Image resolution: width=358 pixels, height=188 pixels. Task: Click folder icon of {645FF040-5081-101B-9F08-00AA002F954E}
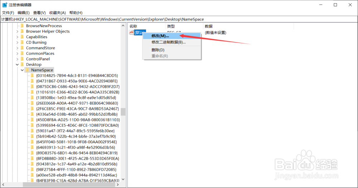click(x=32, y=142)
